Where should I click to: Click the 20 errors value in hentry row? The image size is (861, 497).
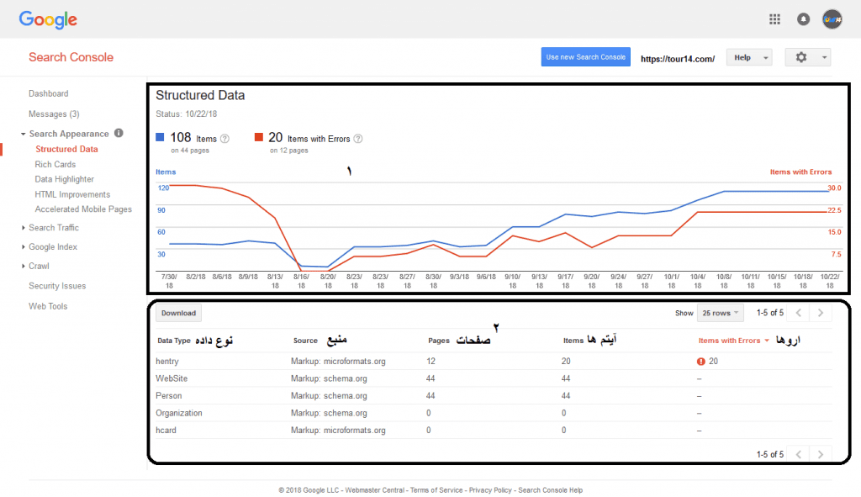tap(713, 362)
